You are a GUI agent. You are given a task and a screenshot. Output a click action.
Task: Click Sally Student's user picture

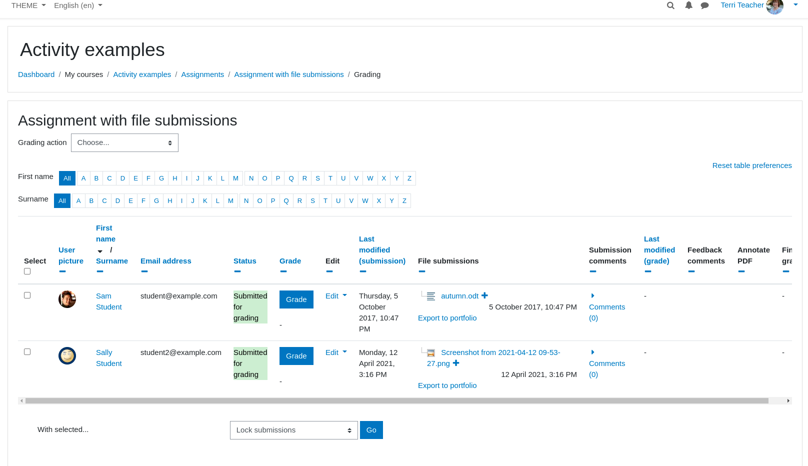(x=67, y=355)
